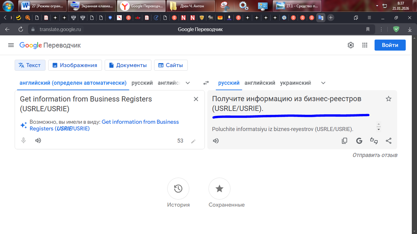The image size is (417, 234).
Task: Save translation with the star icon
Action: tap(389, 99)
